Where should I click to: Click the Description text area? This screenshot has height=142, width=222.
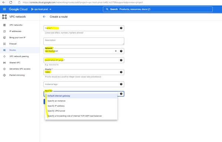tap(84, 41)
